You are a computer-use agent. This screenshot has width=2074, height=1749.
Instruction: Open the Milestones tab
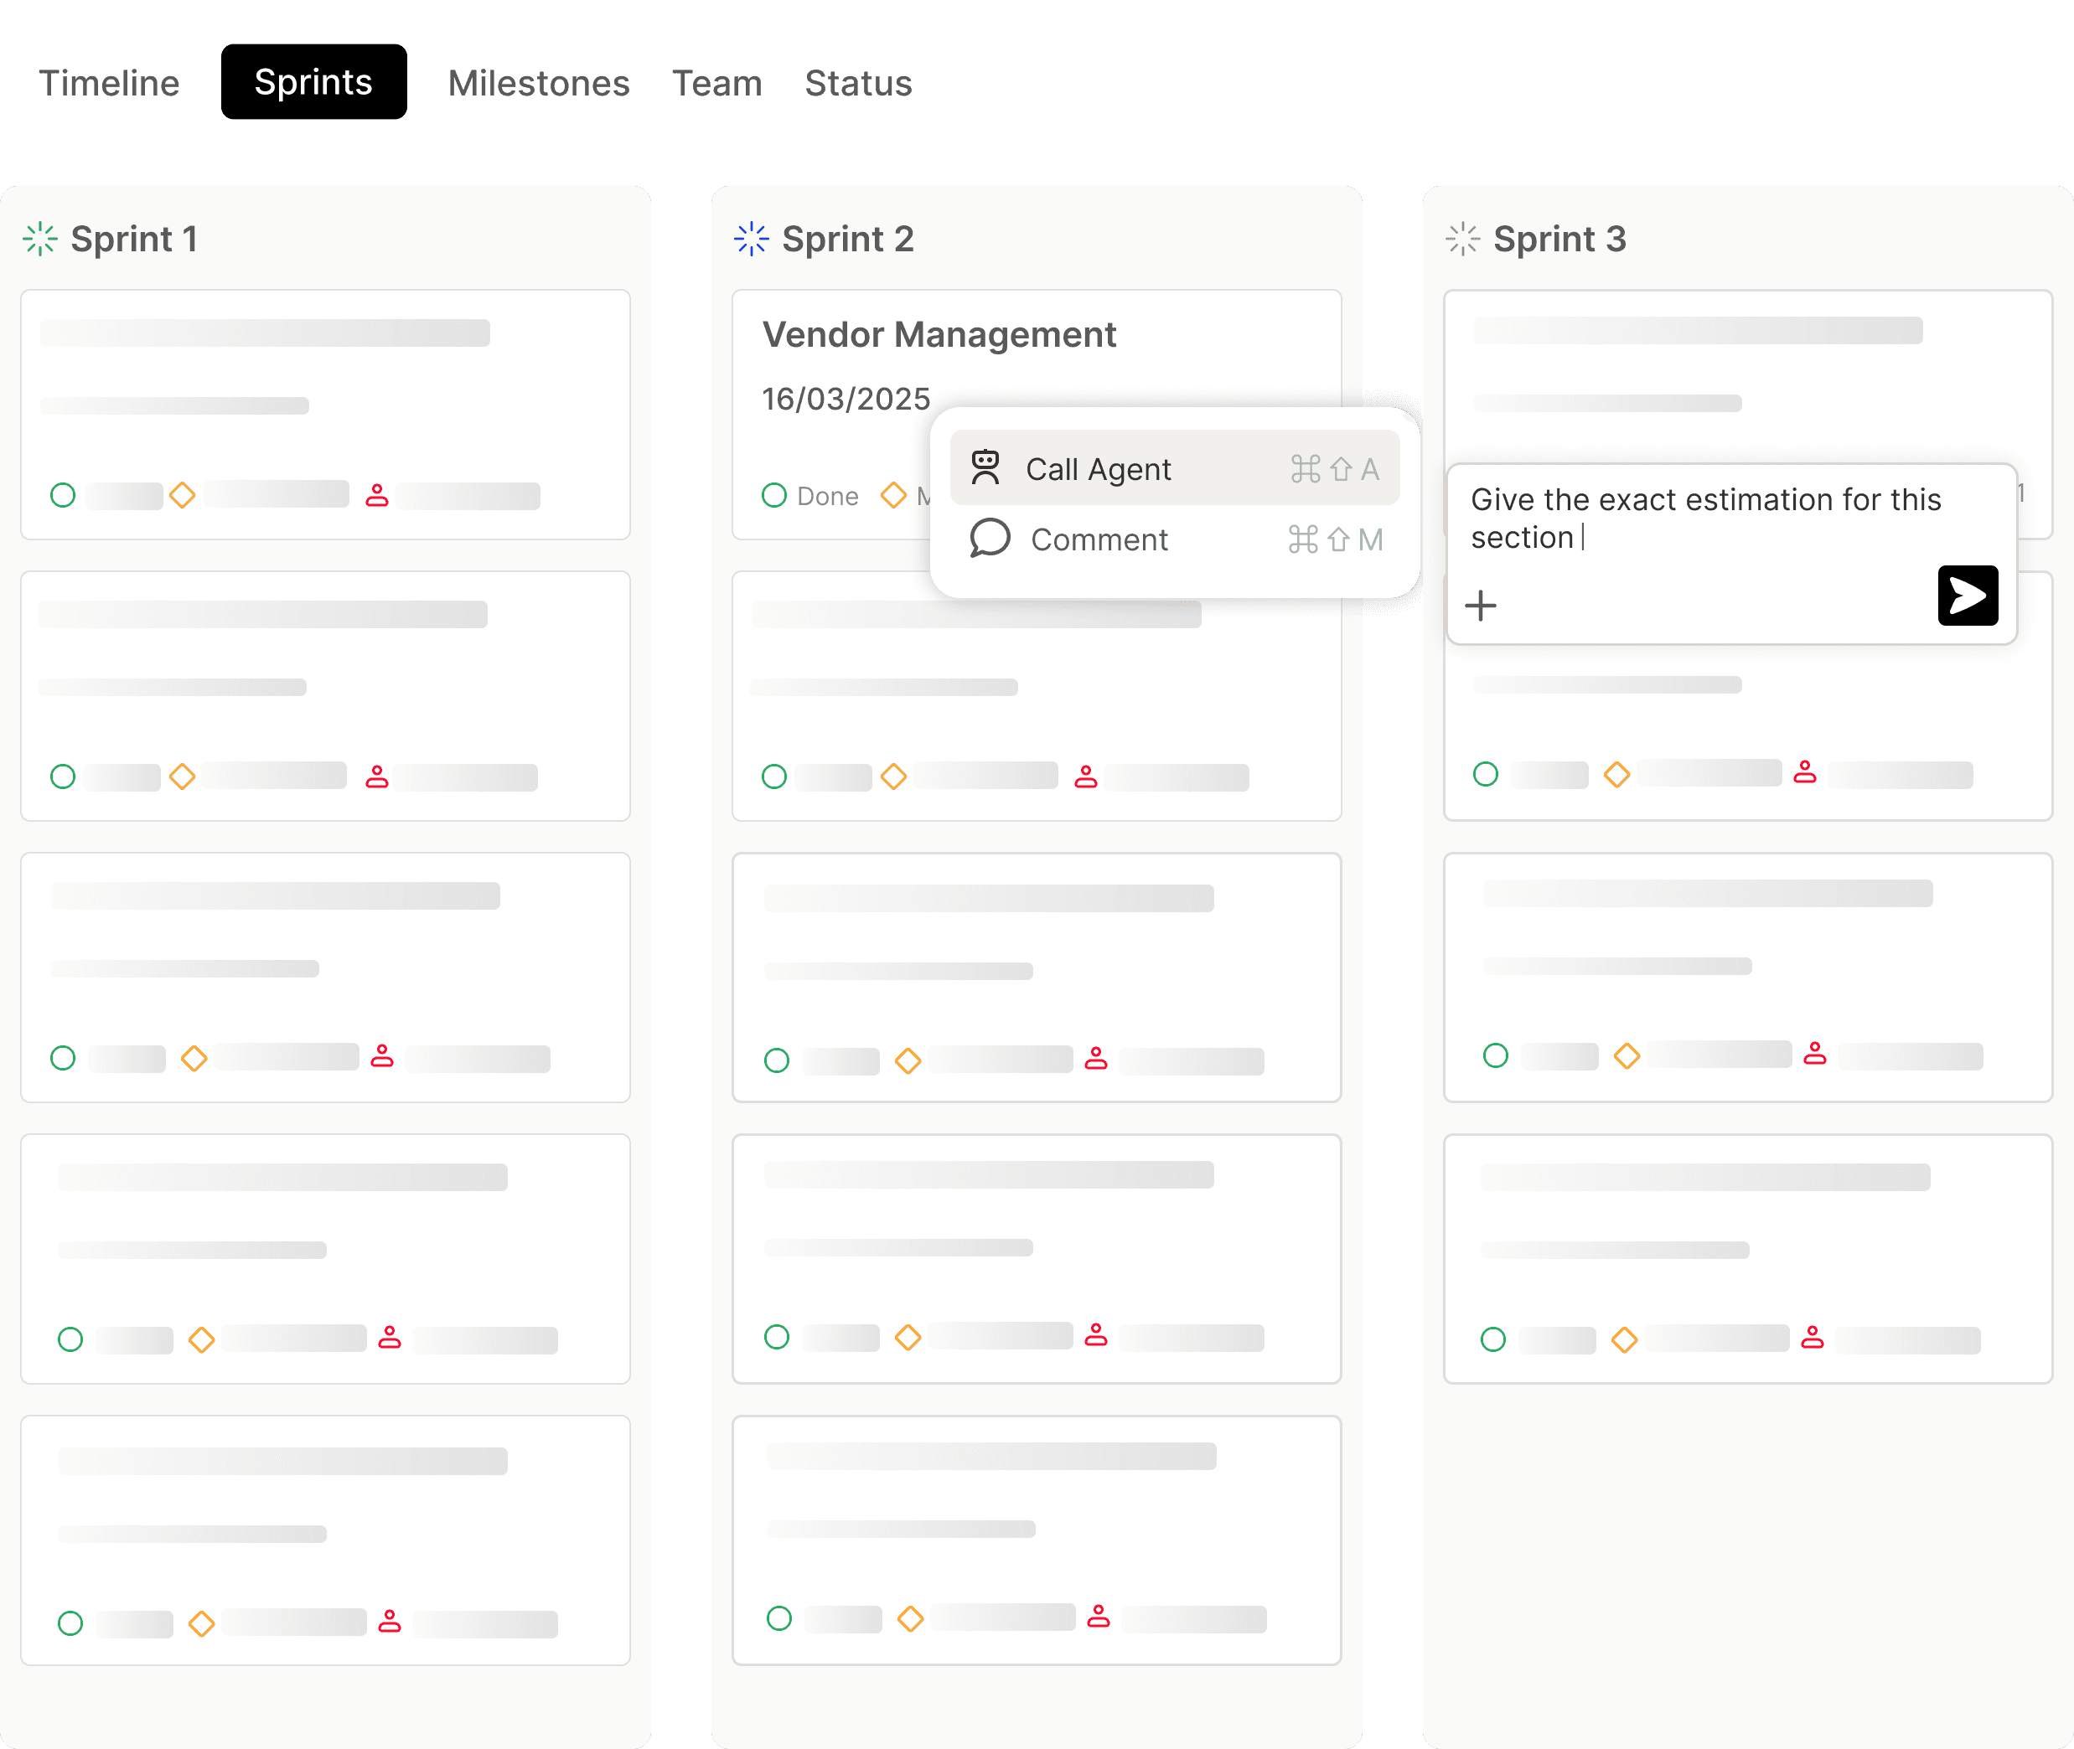pos(539,83)
